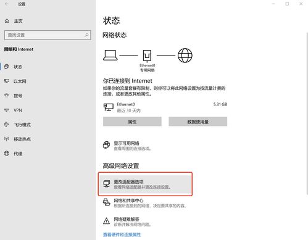Select the 状态 sidebar item
Screen dimensions: 308x240
click(48, 67)
